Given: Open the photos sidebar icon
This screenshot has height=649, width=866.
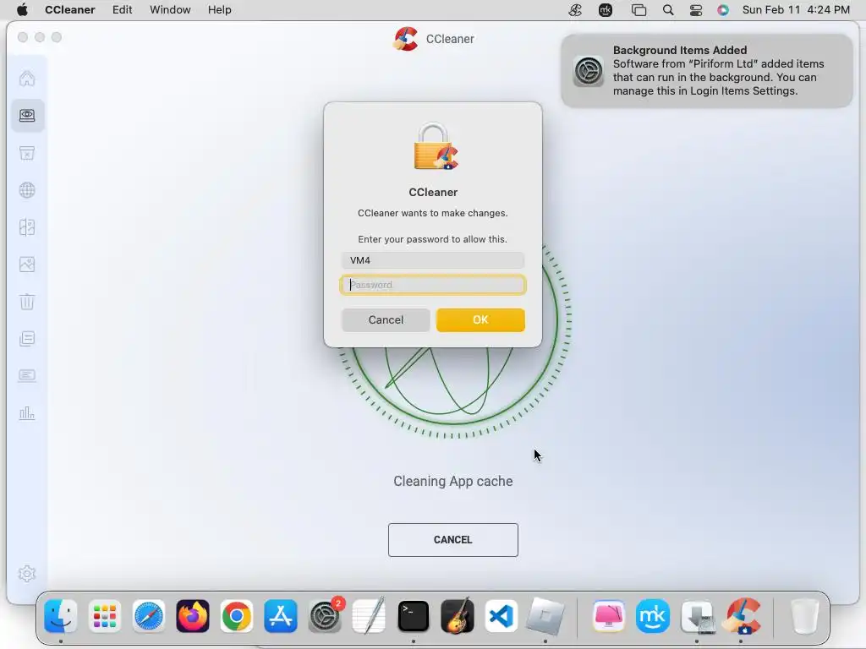Looking at the screenshot, I should 27,265.
